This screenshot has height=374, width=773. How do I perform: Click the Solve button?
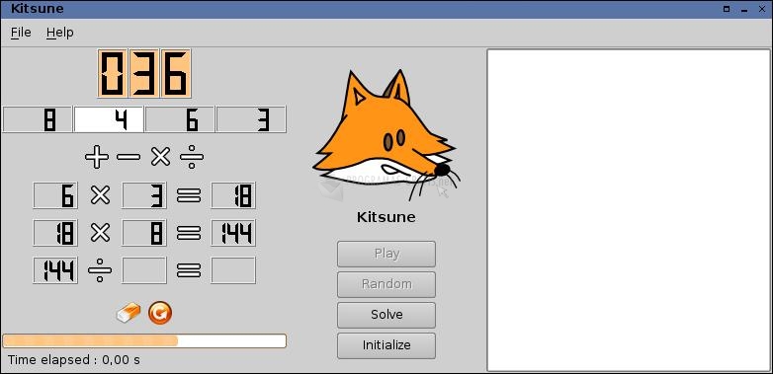click(x=386, y=315)
